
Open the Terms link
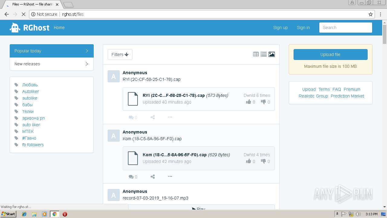click(324, 89)
